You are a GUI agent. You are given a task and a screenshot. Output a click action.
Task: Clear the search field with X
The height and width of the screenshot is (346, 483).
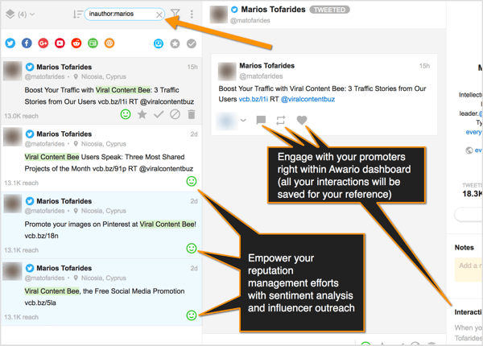(x=159, y=14)
